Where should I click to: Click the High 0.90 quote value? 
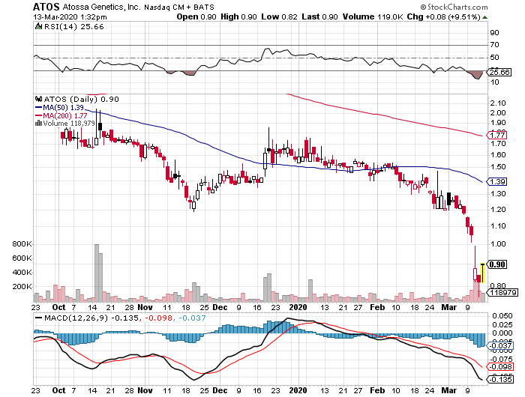click(x=238, y=16)
